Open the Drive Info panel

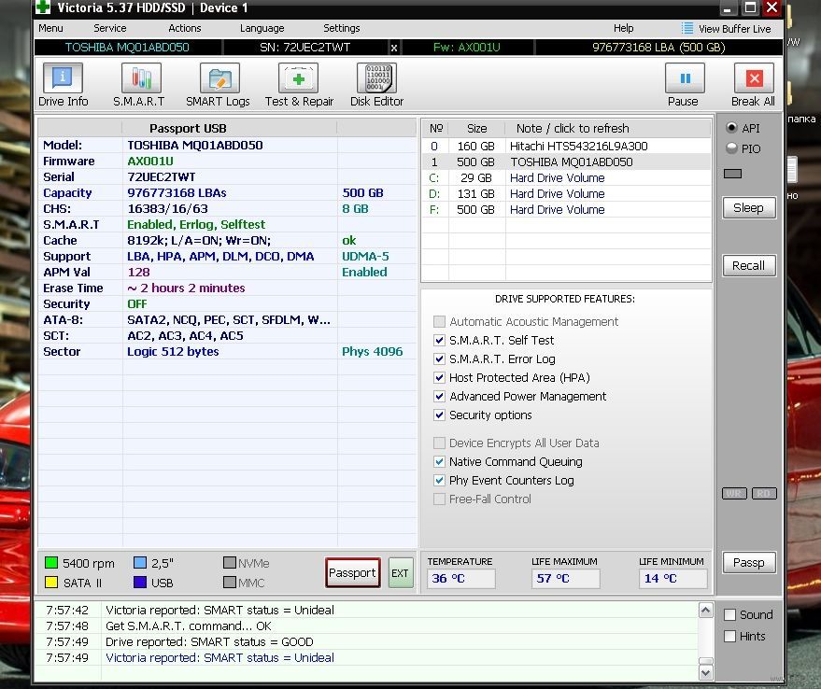point(63,85)
